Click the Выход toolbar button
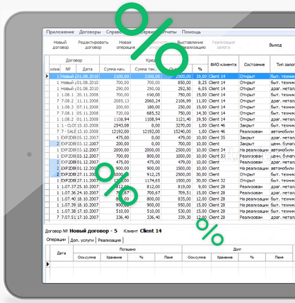This screenshot has height=303, width=295. click(276, 45)
